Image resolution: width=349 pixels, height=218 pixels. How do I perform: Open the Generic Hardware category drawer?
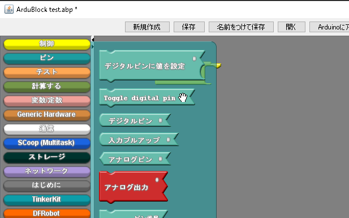tap(47, 115)
